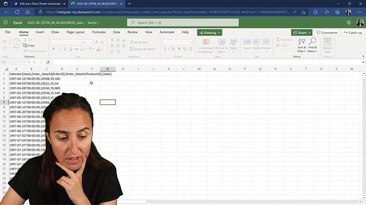This screenshot has height=205, width=366.
Task: Open the Viewing mode dropdown
Action: 210,32
